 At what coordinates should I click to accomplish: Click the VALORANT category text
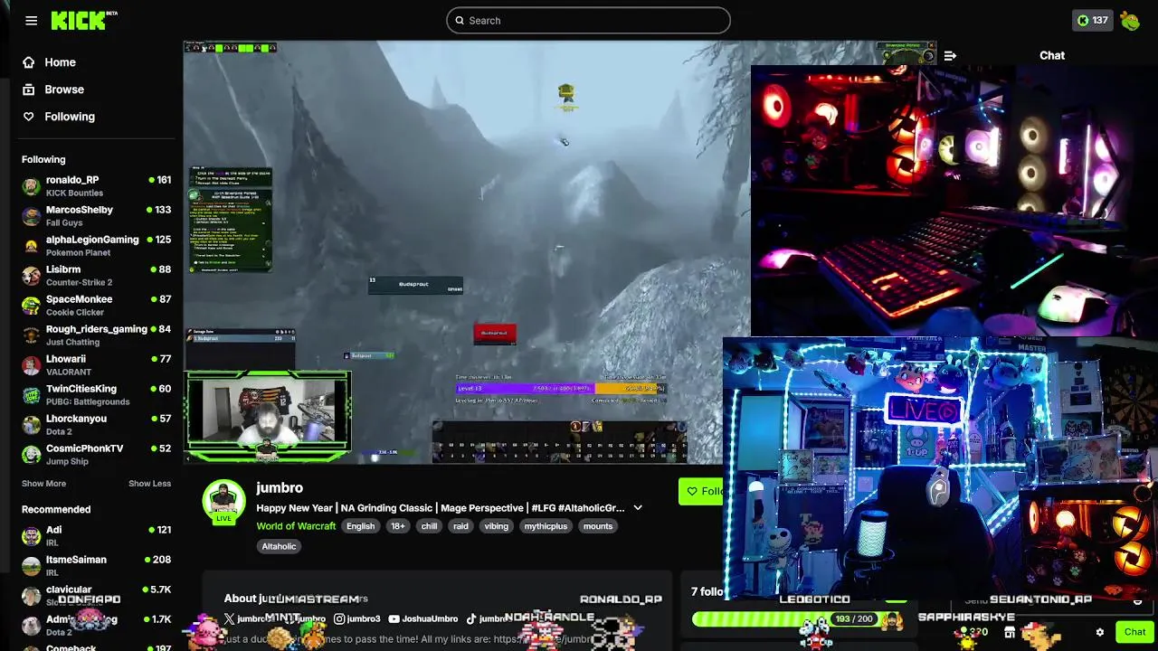point(69,373)
